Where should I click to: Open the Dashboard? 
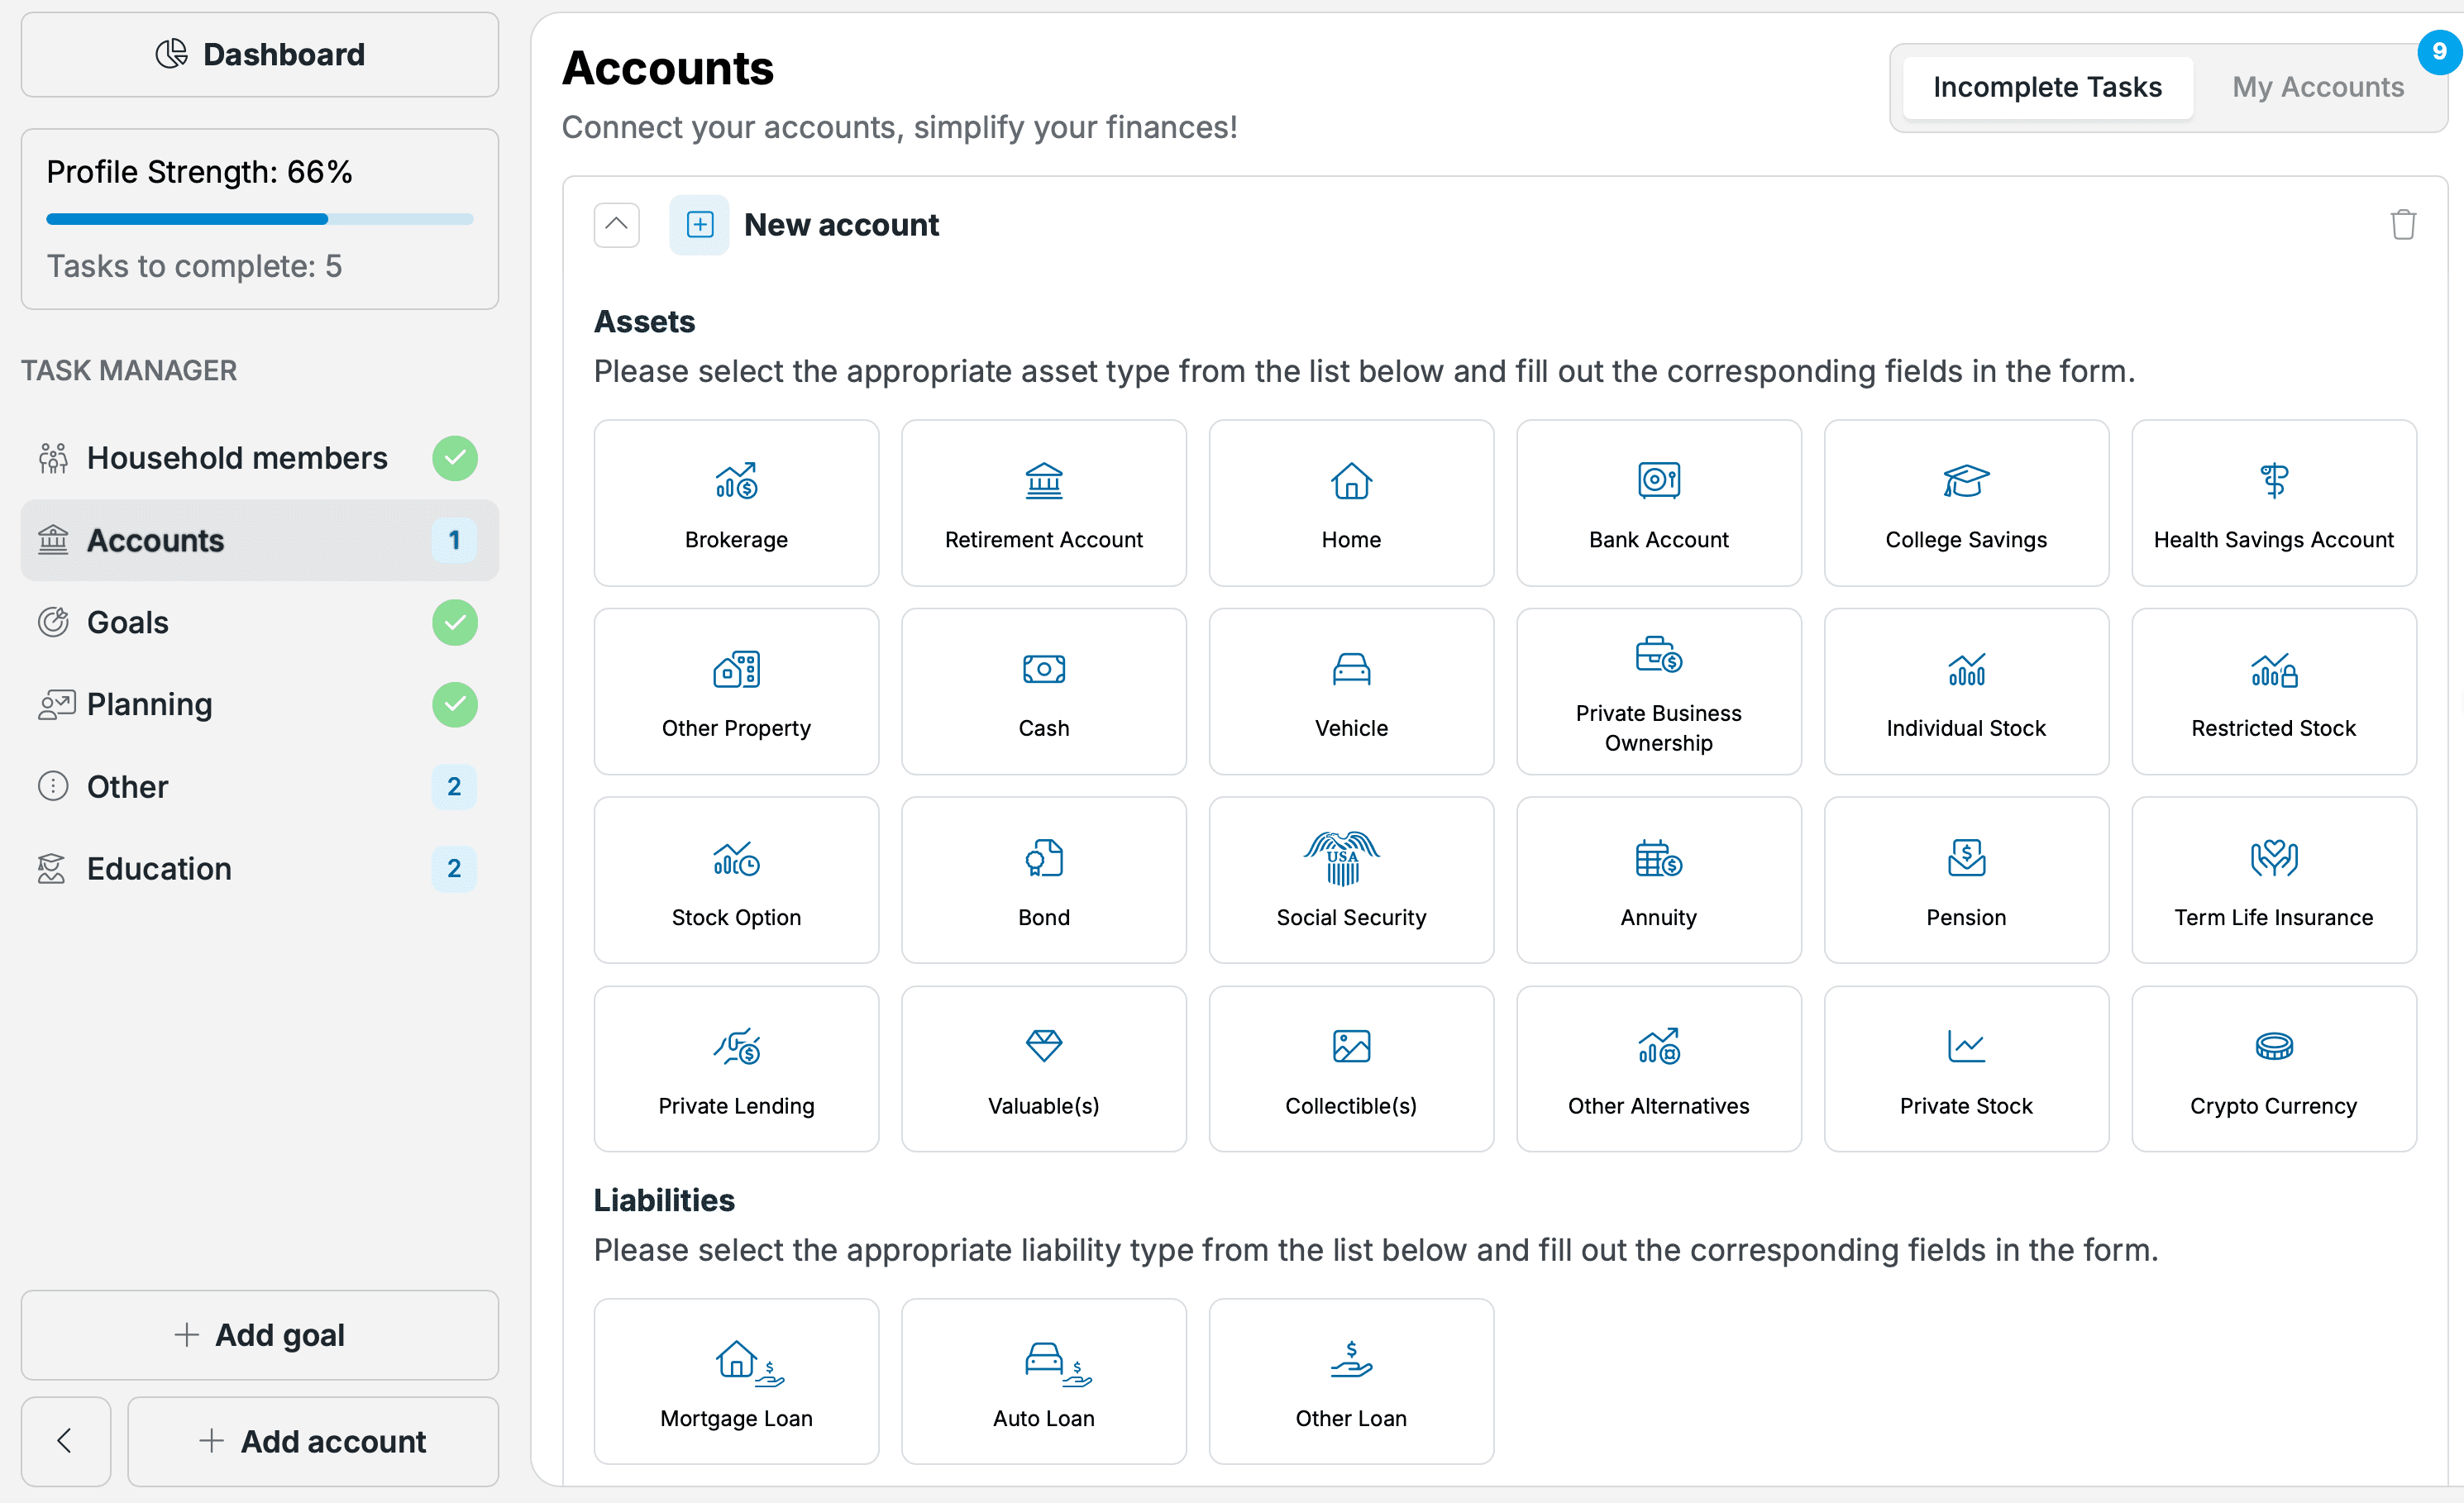(259, 54)
